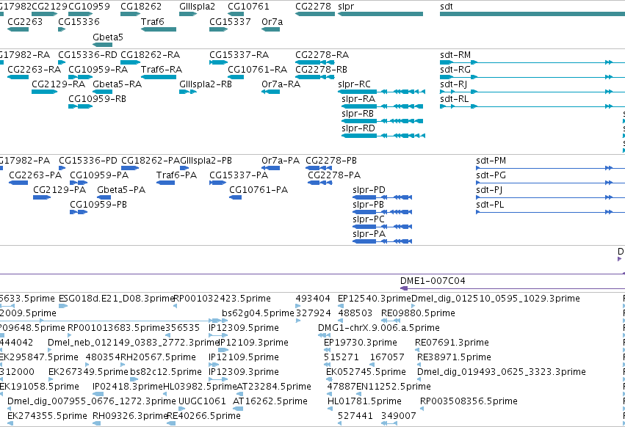Click EST RE07691.3prime

coord(452,343)
